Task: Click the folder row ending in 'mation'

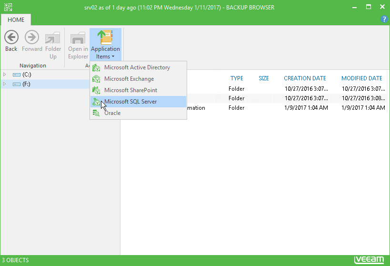Action: pos(254,108)
